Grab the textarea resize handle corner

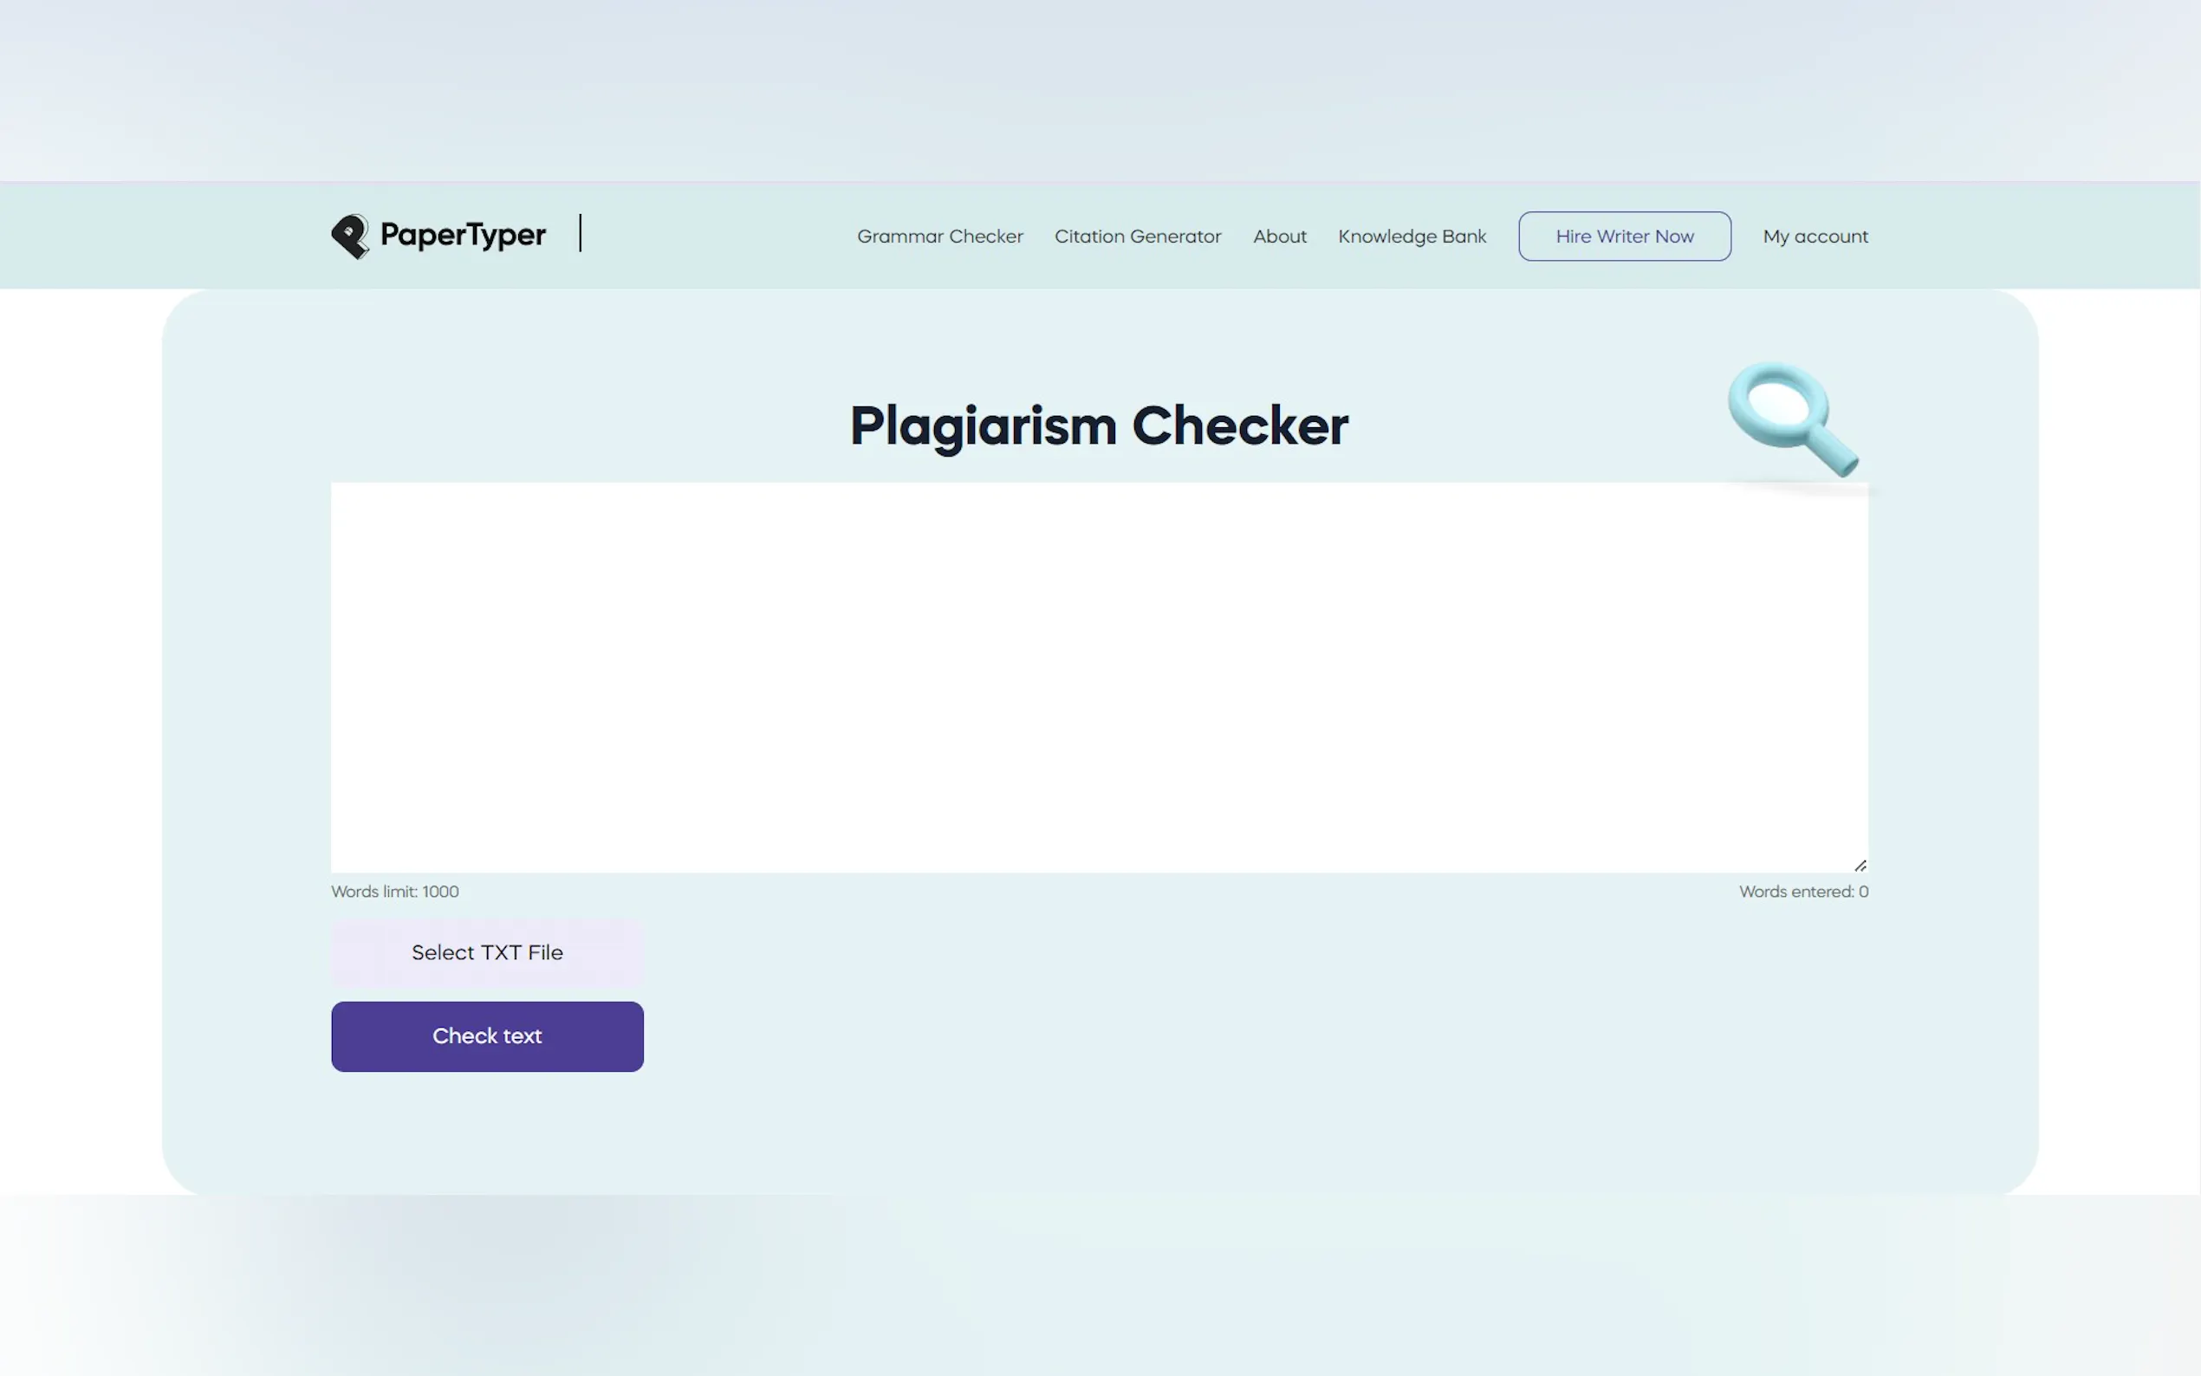1860,866
